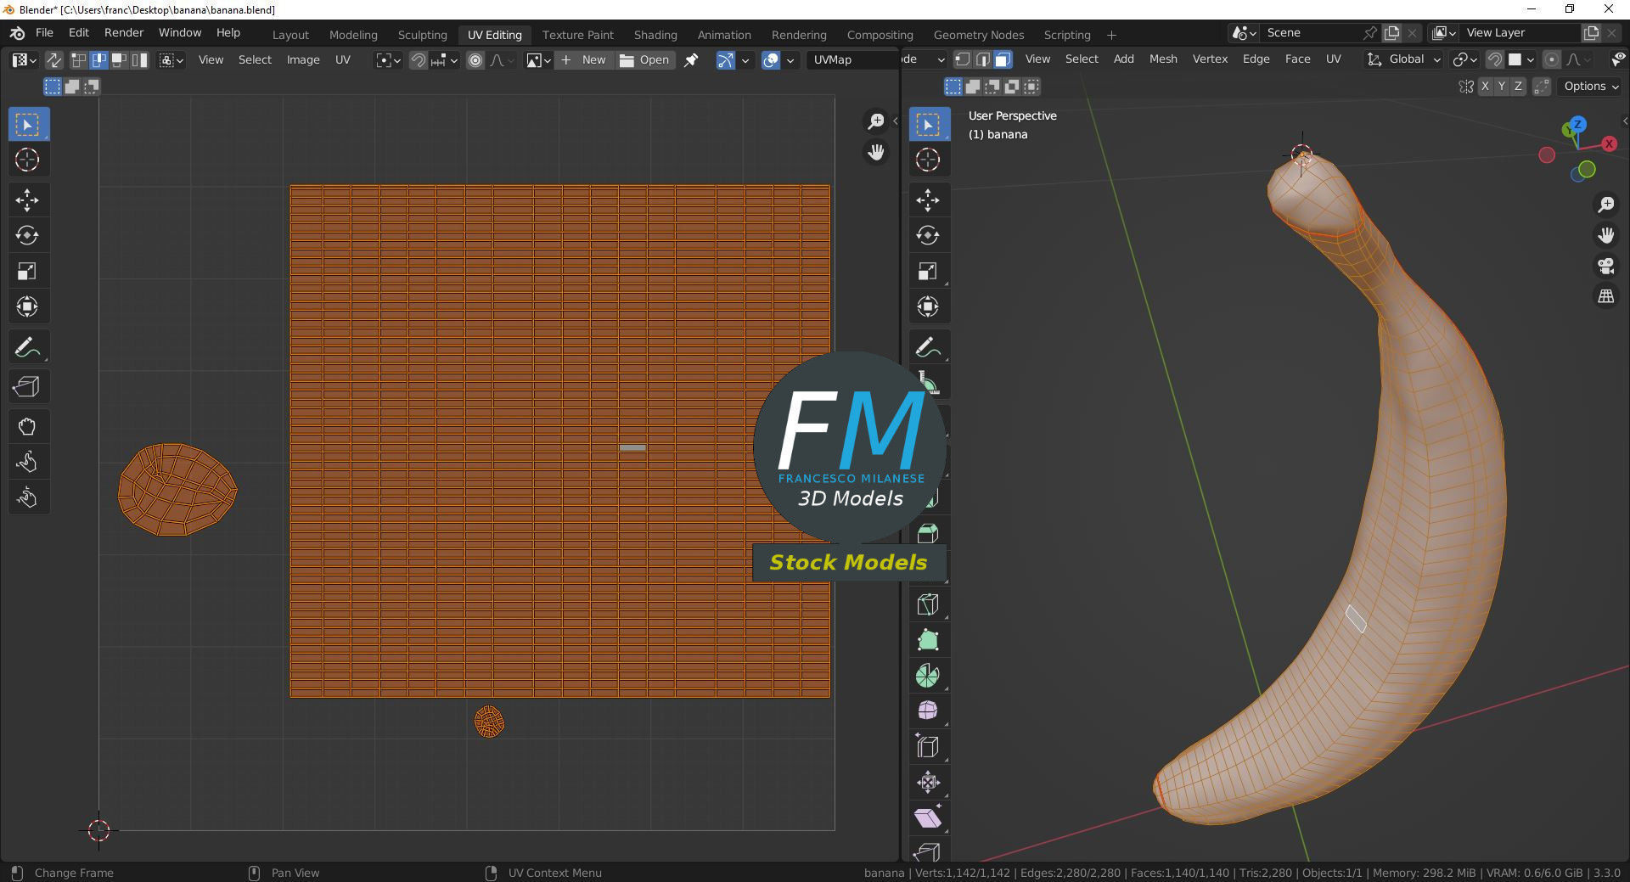Viewport: 1630px width, 882px height.
Task: Select the UV Relax tool
Action: 27,463
